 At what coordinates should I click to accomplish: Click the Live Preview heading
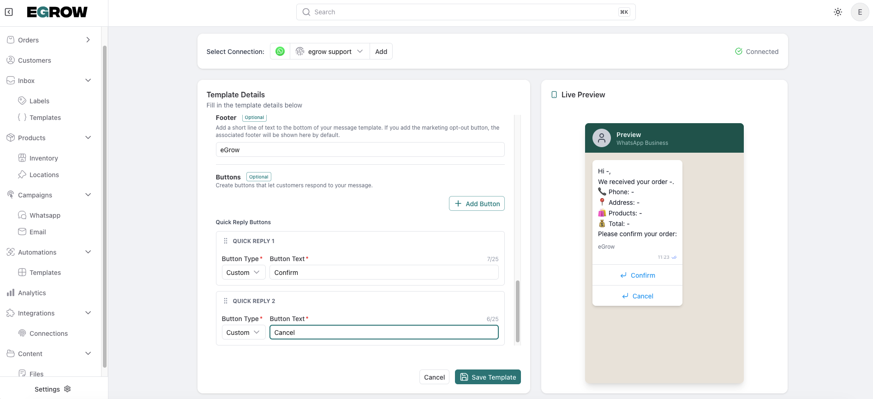(x=583, y=95)
